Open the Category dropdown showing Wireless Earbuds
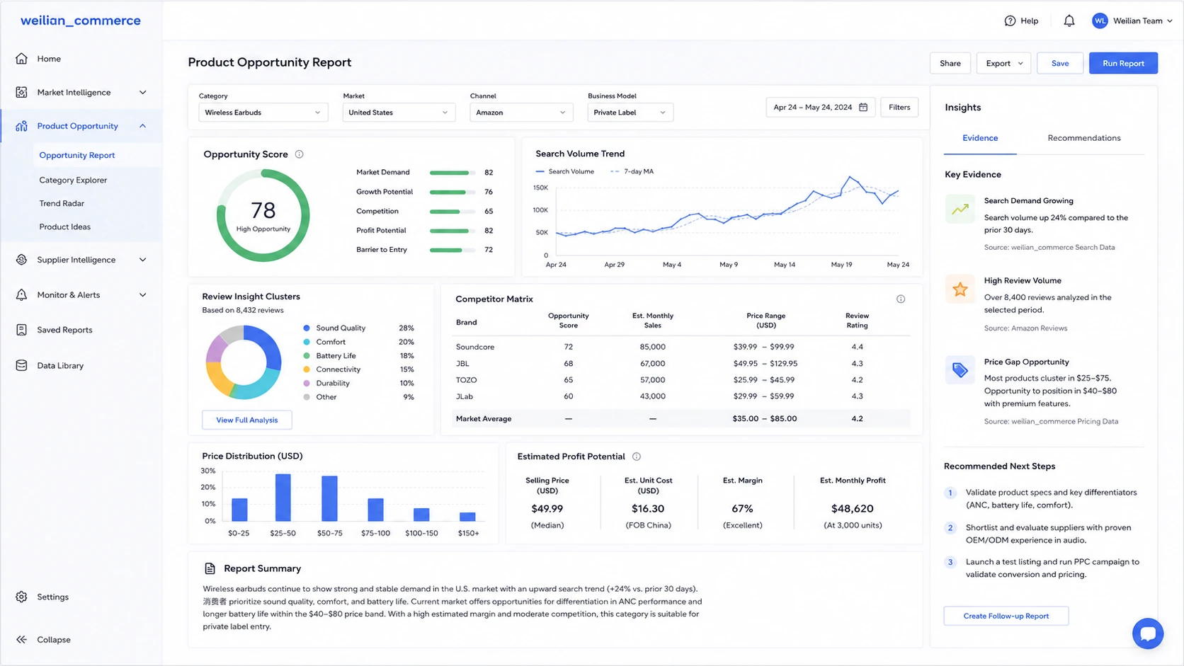 point(263,113)
